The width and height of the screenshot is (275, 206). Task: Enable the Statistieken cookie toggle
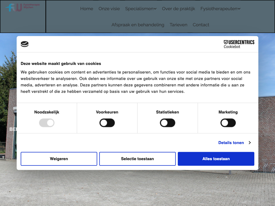[168, 123]
